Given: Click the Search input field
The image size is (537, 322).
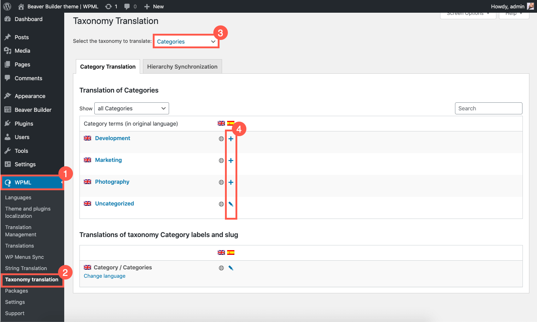Looking at the screenshot, I should coord(488,109).
